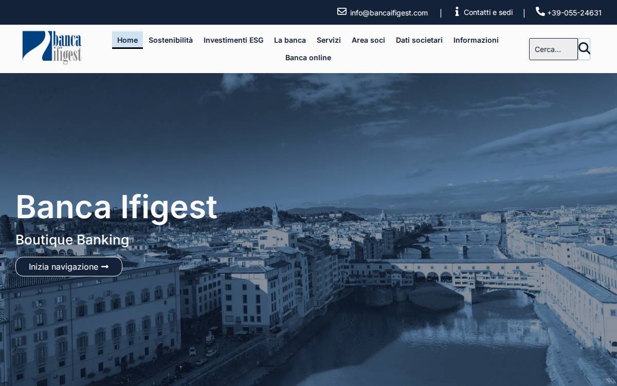Open the info@bancaifigest.com email link
The image size is (617, 386).
[x=389, y=13]
